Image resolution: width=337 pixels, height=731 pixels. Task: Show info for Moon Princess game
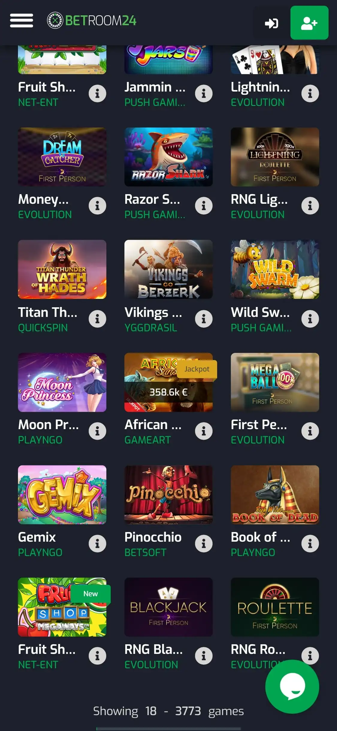pyautogui.click(x=97, y=431)
